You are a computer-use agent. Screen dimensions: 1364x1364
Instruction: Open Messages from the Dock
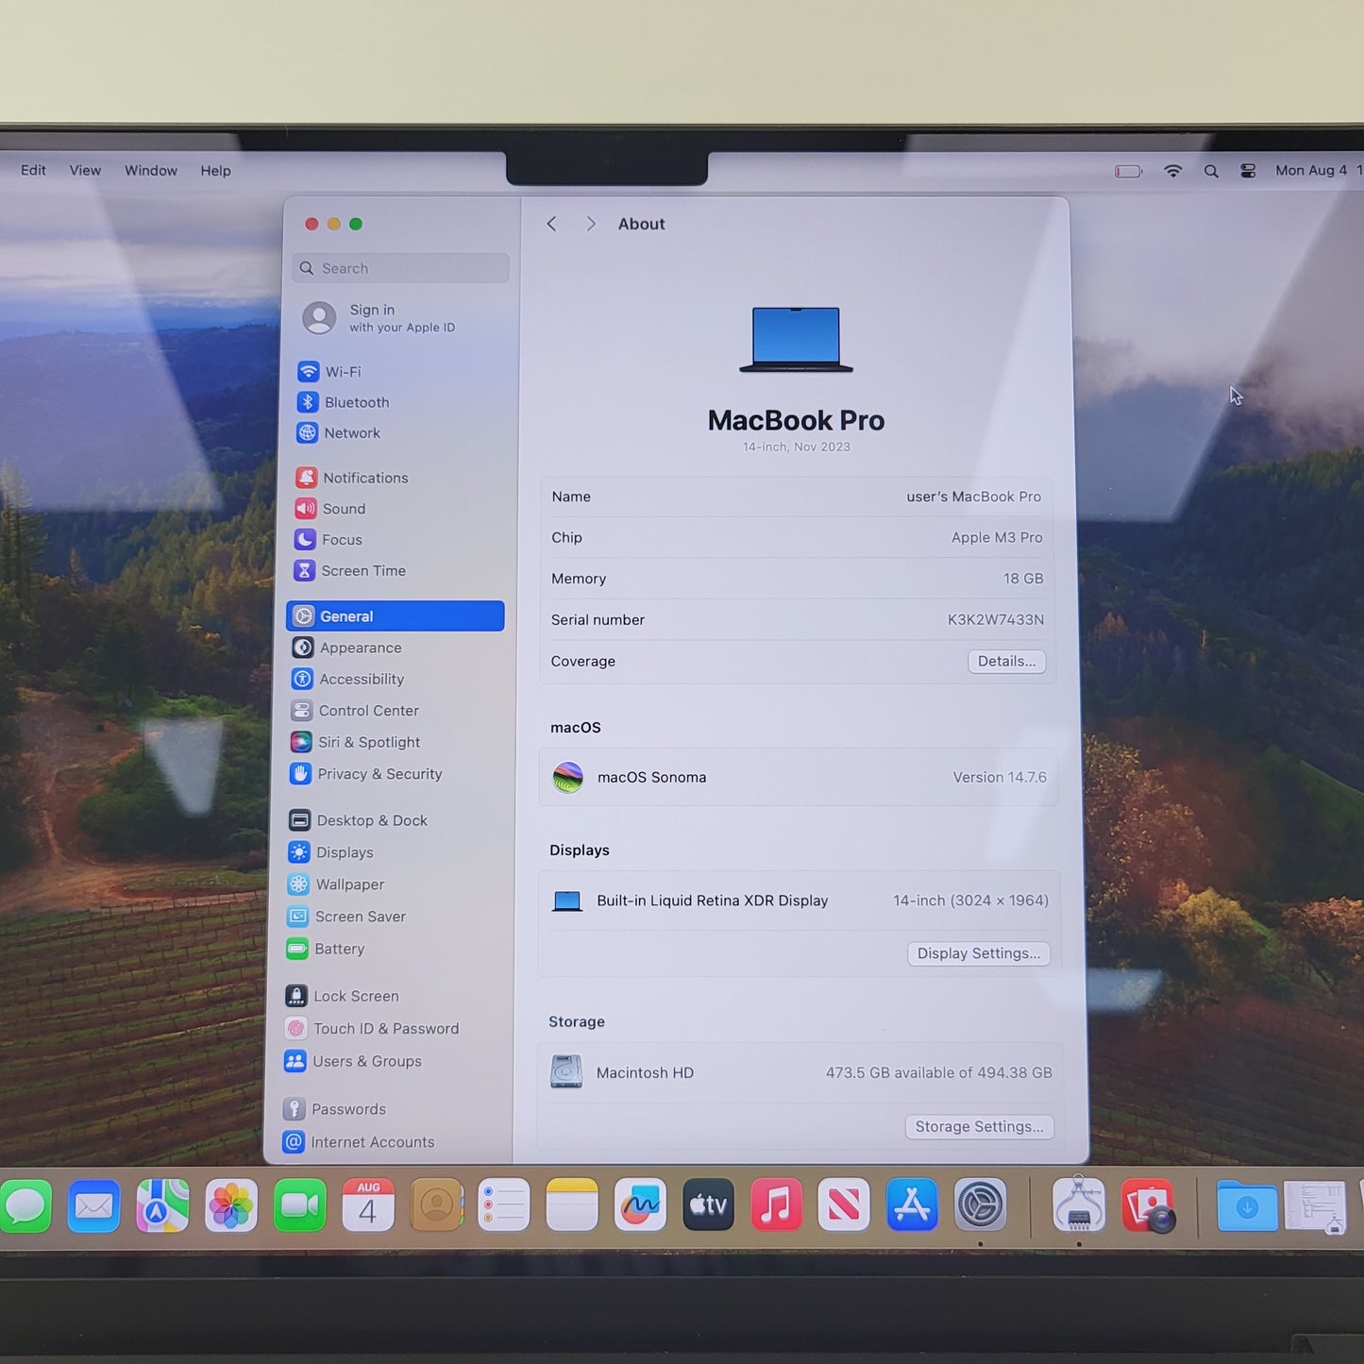point(25,1206)
